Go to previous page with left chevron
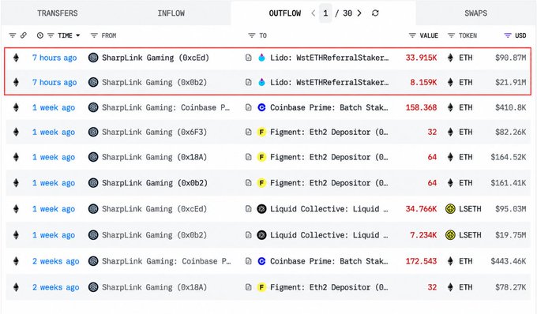 coord(313,13)
